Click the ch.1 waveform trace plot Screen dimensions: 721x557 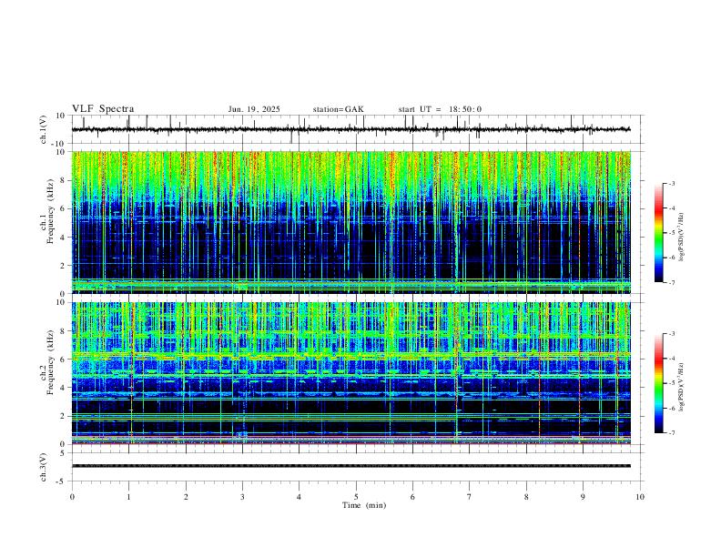coord(350,129)
